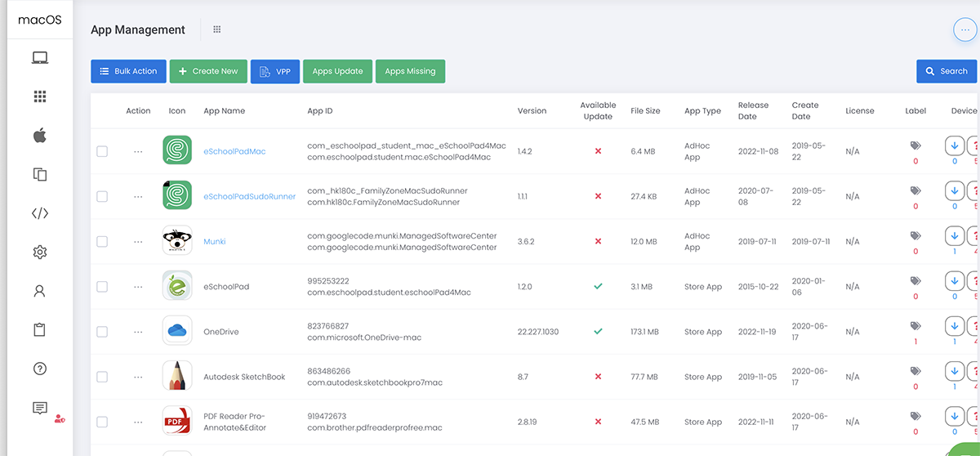Select the Autodesk SketchBook row checkbox
980x456 pixels.
(x=102, y=377)
